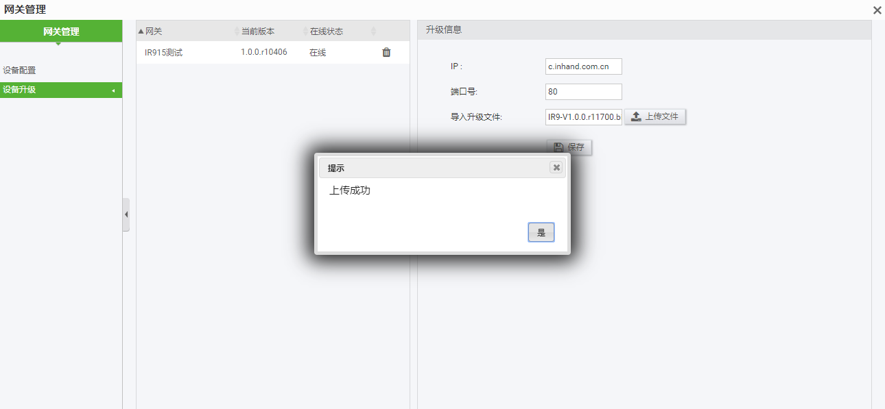Expand the 网关 column sort control
This screenshot has height=409, width=885.
click(x=141, y=31)
